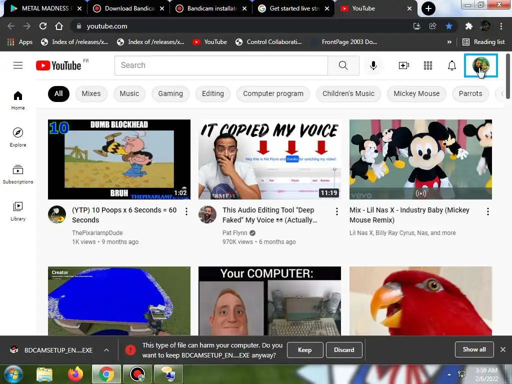The height and width of the screenshot is (384, 512).
Task: Open a new tab with the plus button
Action: pos(428,8)
